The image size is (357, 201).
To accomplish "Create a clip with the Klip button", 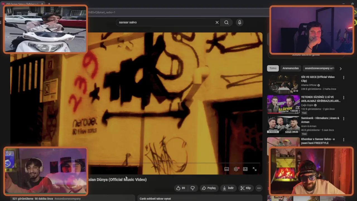I will (x=245, y=188).
